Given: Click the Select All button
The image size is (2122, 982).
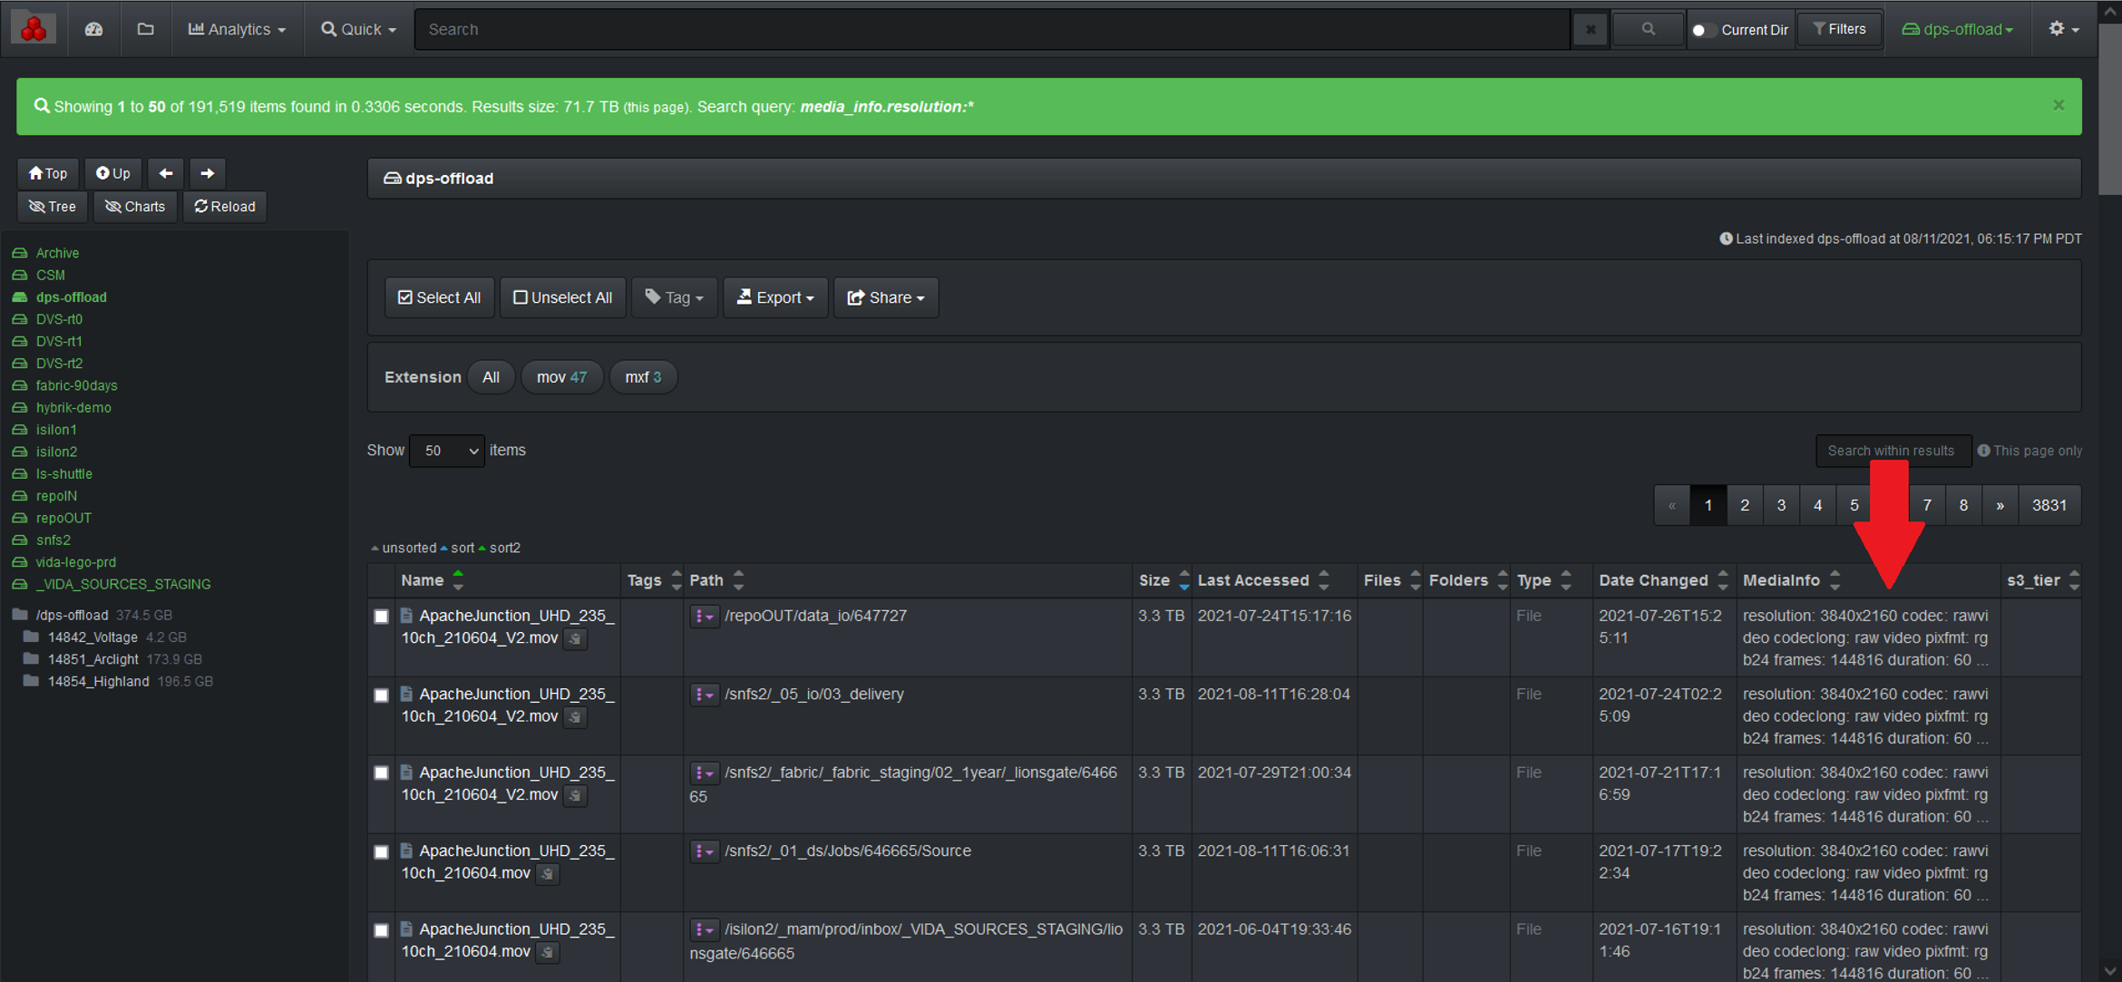Looking at the screenshot, I should (439, 297).
